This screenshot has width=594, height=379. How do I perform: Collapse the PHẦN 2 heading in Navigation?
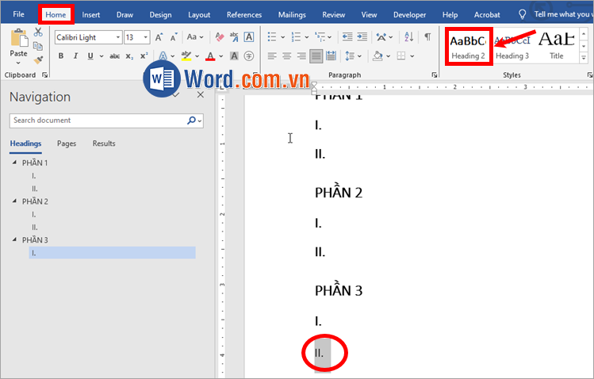(14, 201)
